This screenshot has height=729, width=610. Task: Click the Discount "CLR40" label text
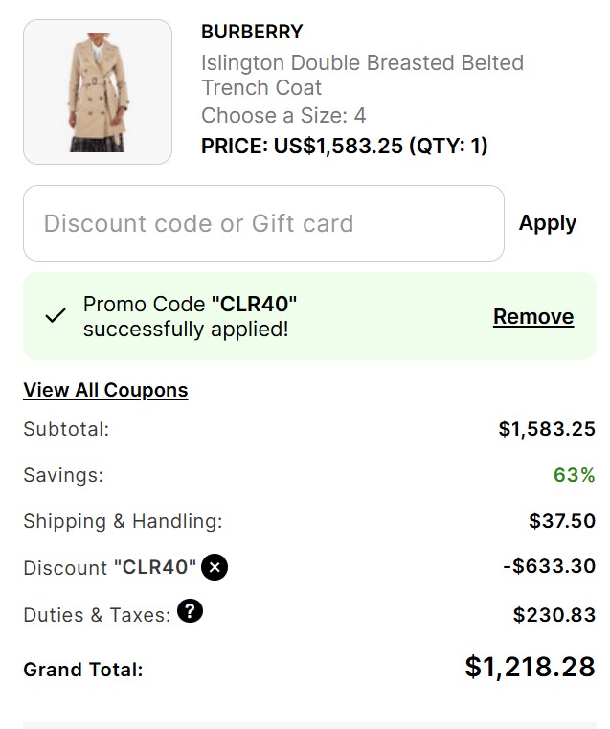coord(109,568)
